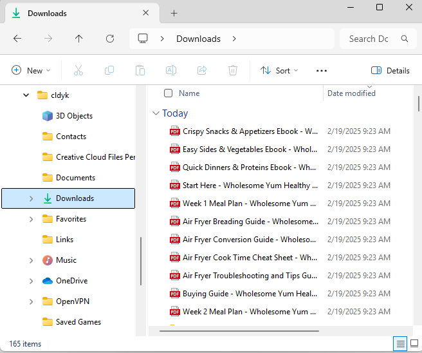
Task: Refresh the Downloads folder view
Action: coord(110,39)
